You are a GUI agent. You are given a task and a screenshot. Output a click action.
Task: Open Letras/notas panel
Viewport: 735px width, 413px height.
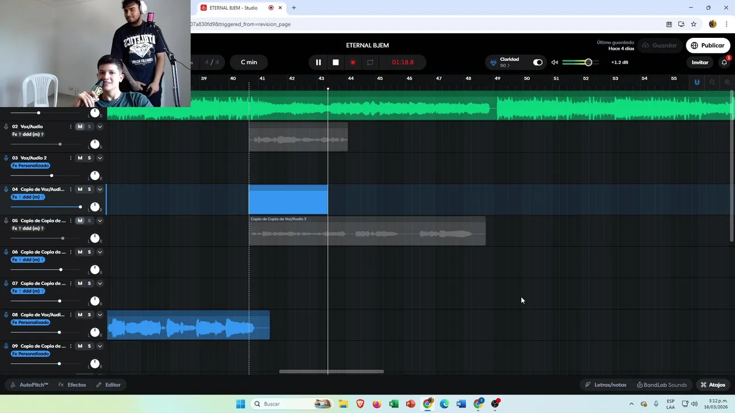(x=606, y=385)
